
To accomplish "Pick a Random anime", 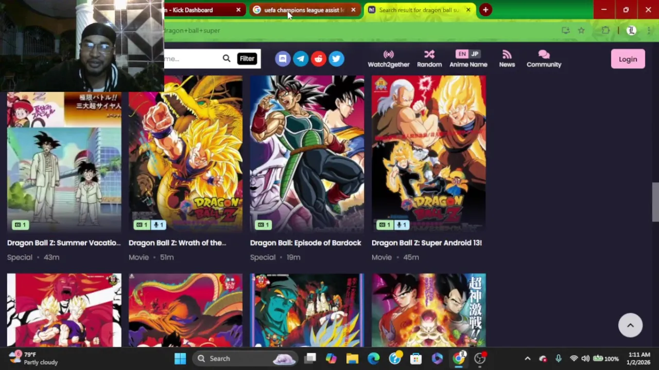I will [429, 59].
